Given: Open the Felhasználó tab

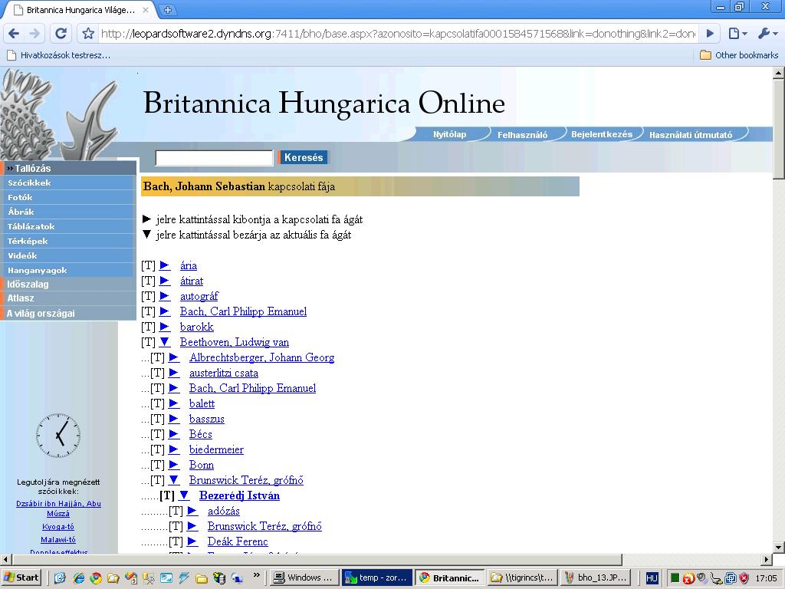Looking at the screenshot, I should pos(521,135).
